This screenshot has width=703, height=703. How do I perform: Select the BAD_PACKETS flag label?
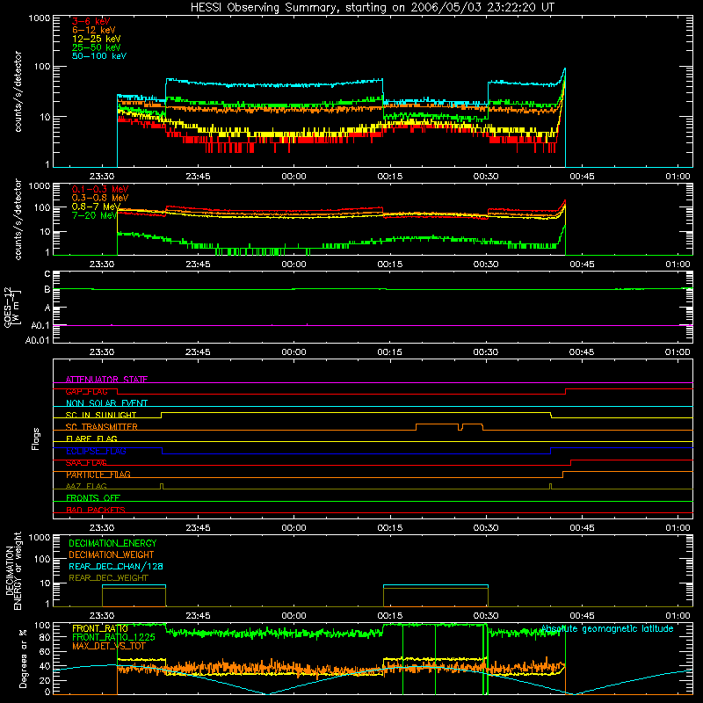96,510
